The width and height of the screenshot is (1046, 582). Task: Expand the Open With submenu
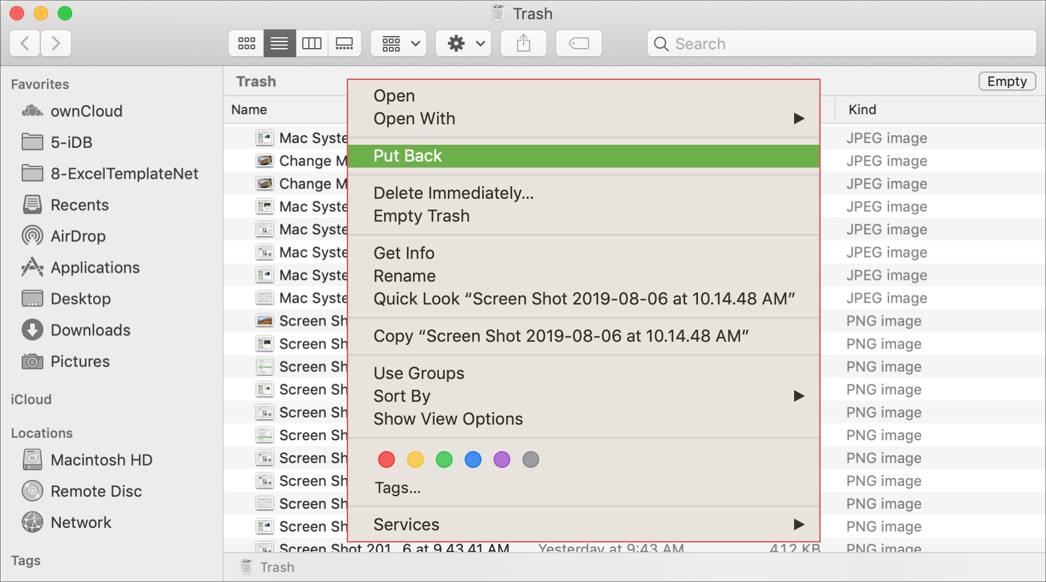[x=414, y=118]
